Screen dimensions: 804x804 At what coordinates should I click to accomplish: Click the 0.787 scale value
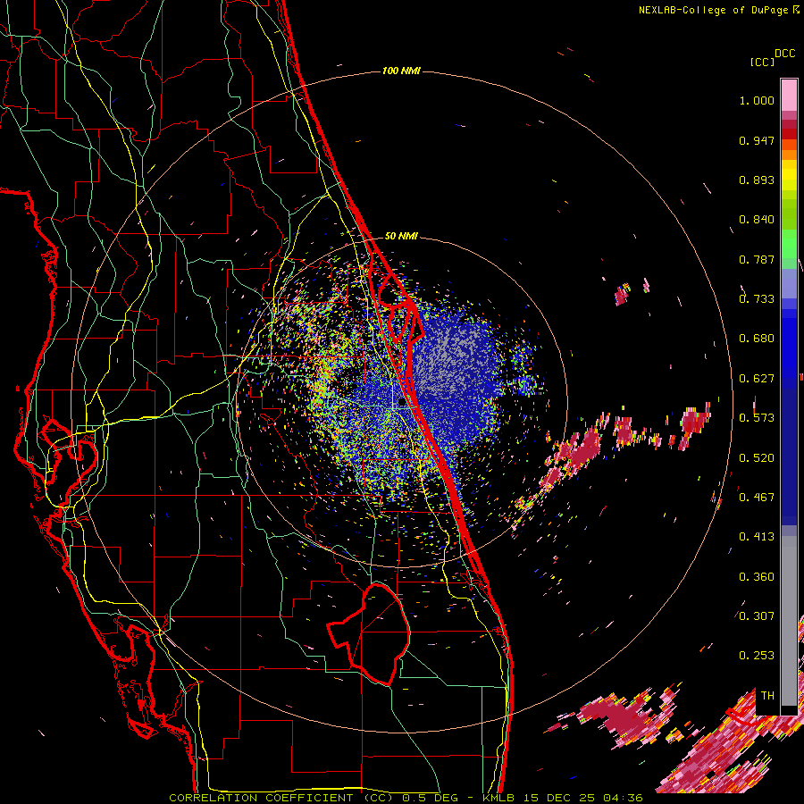tap(757, 259)
